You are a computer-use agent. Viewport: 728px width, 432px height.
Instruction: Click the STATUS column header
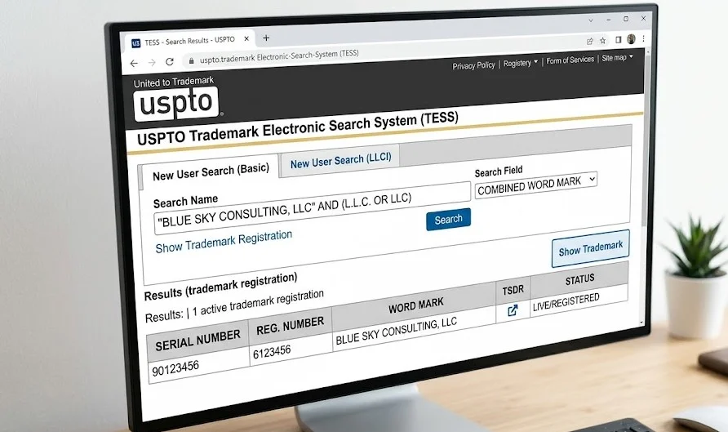point(579,279)
